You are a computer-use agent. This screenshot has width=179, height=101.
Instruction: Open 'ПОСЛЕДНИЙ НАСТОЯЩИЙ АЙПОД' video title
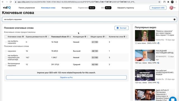(x=164, y=52)
